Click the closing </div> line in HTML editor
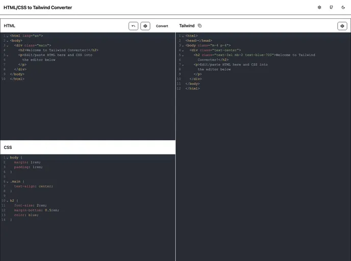This screenshot has height=261, width=351. click(20, 69)
